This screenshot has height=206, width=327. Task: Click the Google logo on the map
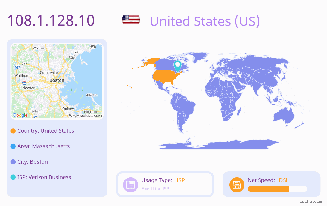coord(20,115)
